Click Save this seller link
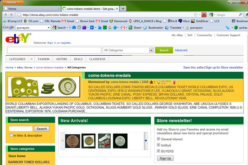This screenshot has height=165, width=248. point(193,67)
